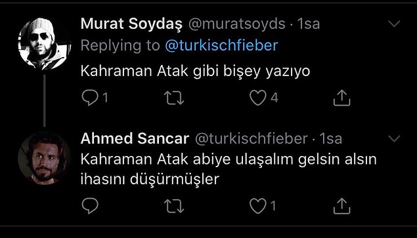The image size is (417, 238).
Task: Share Murat Soydaş's tweet
Action: point(341,98)
